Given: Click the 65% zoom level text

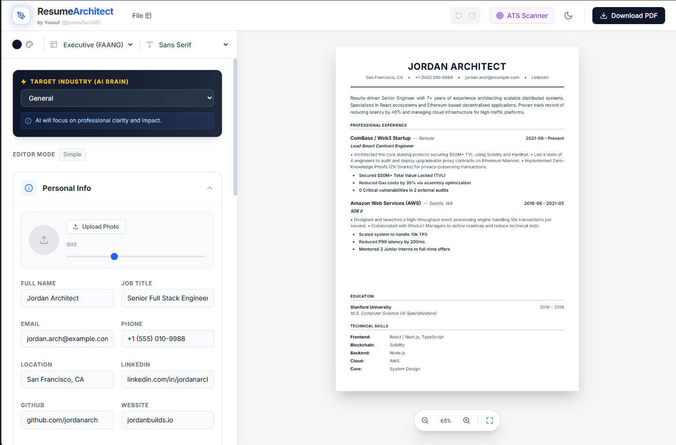Looking at the screenshot, I should coord(445,421).
